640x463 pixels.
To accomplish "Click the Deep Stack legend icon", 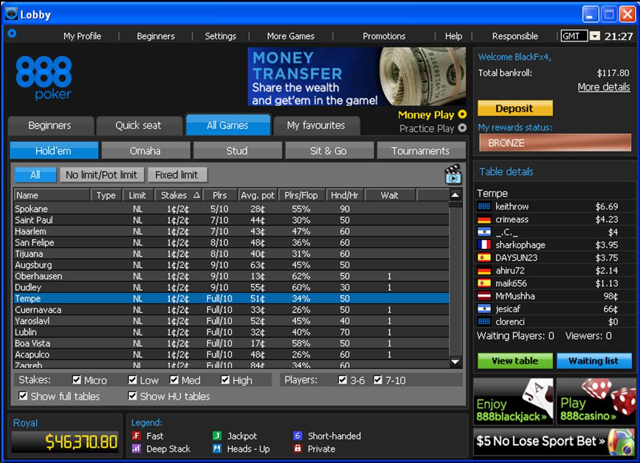I will 137,449.
